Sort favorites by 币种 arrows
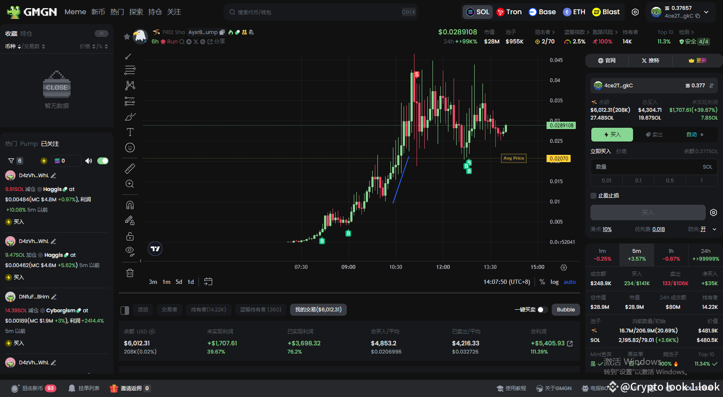The width and height of the screenshot is (723, 397). coord(19,46)
